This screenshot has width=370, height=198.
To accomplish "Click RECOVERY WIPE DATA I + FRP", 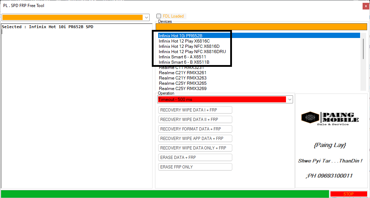I will coord(195,110).
